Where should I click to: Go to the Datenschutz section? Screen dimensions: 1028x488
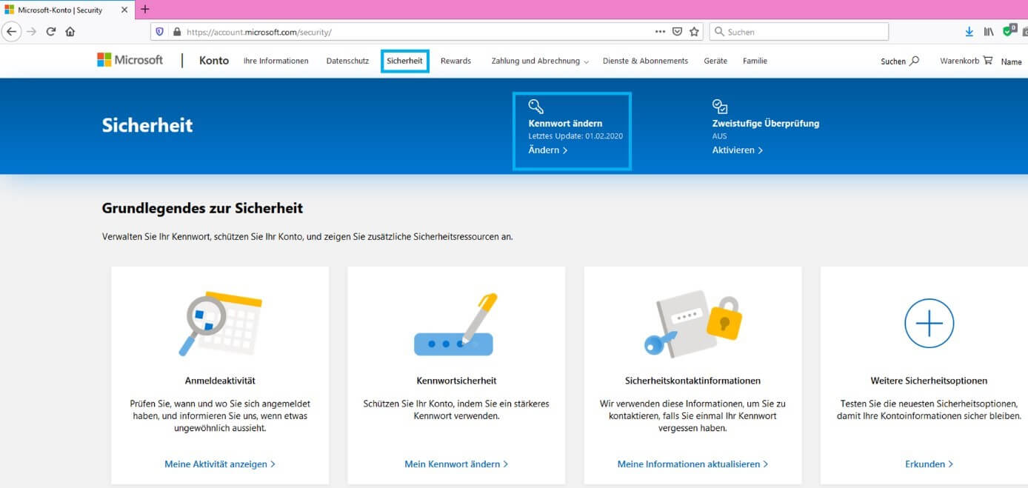[x=347, y=61]
